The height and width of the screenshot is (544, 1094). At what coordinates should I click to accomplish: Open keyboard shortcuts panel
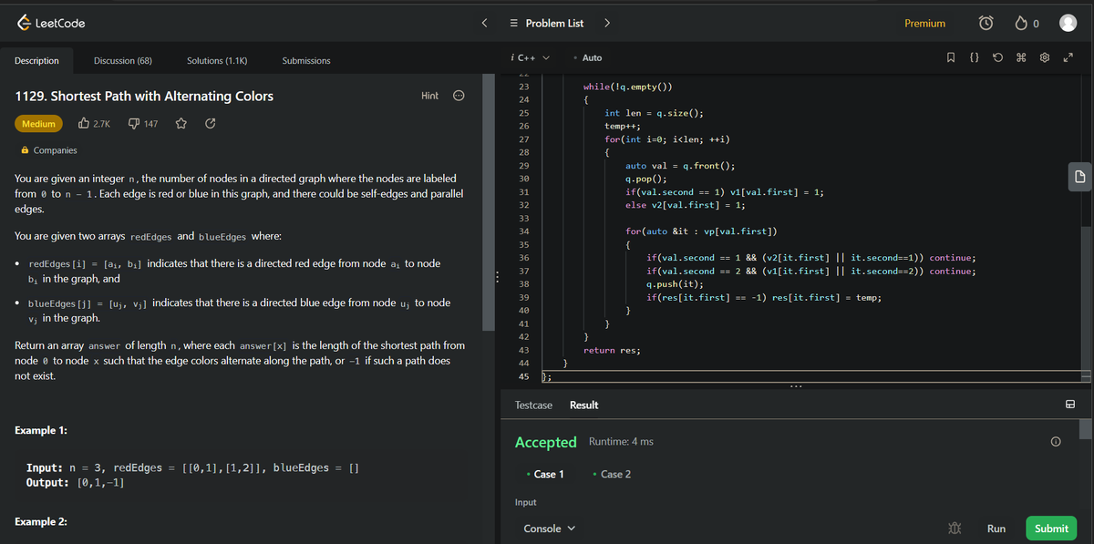click(1021, 56)
